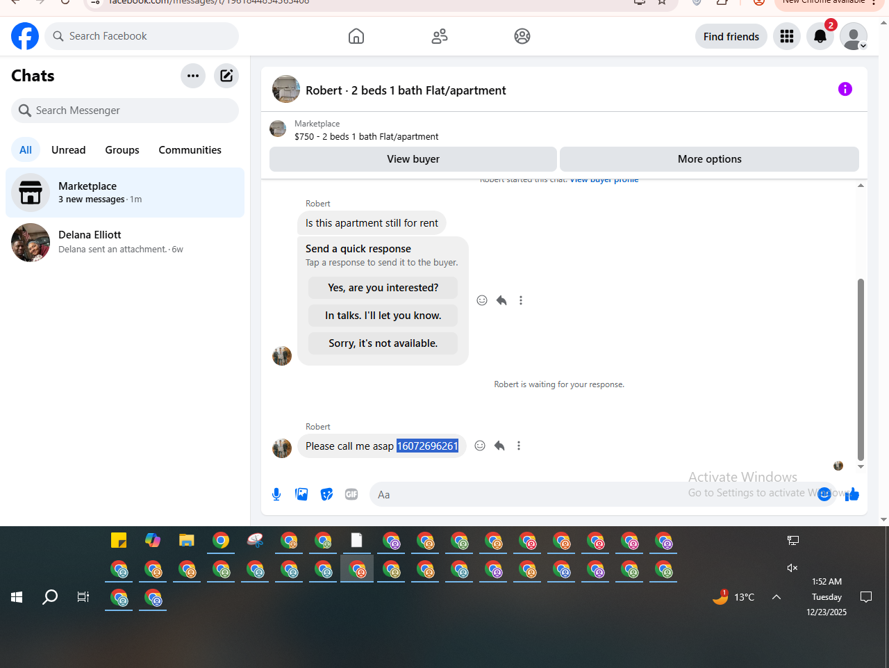Show hidden system tray icons

pos(776,597)
